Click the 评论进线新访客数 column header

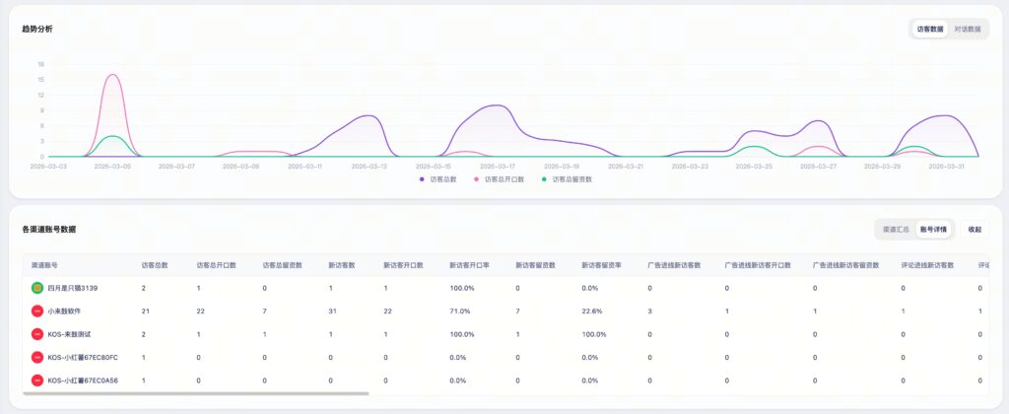click(x=926, y=265)
